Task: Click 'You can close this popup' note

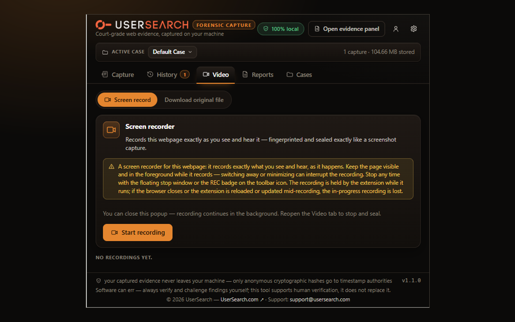Action: 242,214
